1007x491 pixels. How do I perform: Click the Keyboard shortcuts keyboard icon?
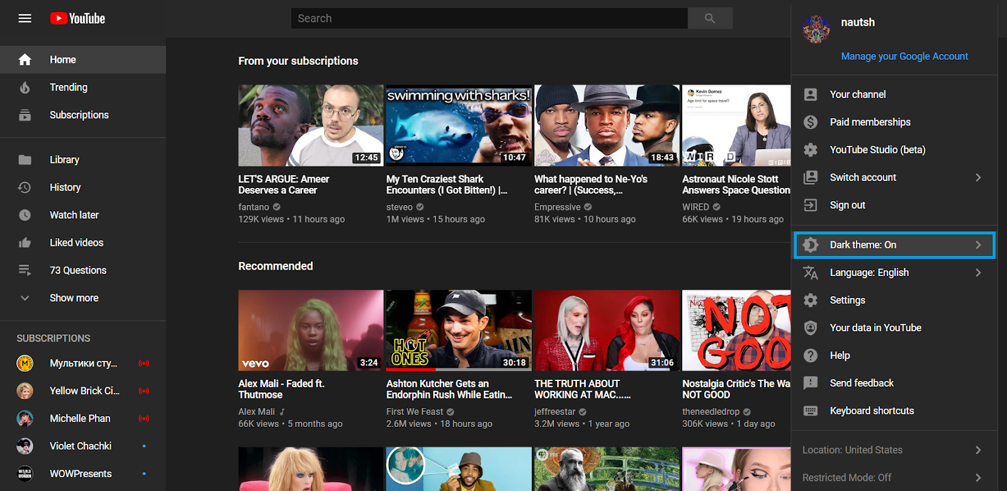[811, 411]
